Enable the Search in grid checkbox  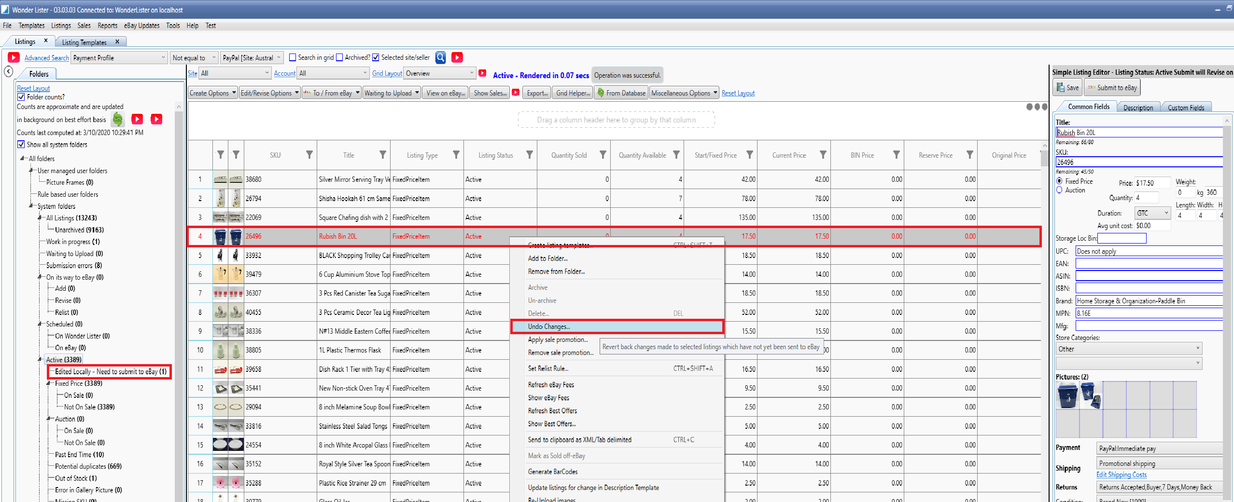[x=293, y=57]
